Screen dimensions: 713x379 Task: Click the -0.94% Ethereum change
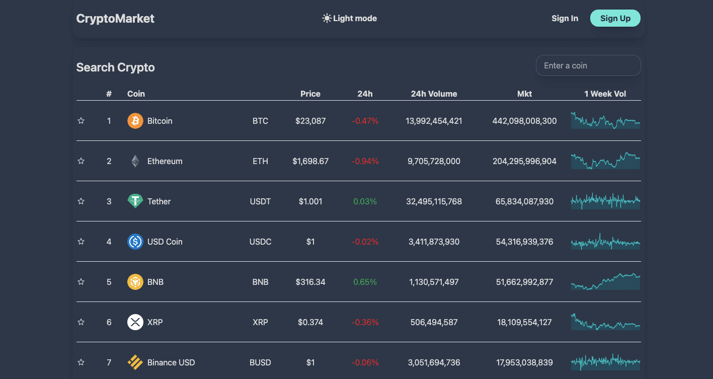click(365, 161)
